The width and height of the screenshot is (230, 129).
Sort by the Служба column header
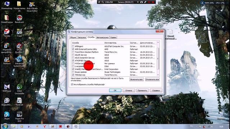tap(87, 43)
